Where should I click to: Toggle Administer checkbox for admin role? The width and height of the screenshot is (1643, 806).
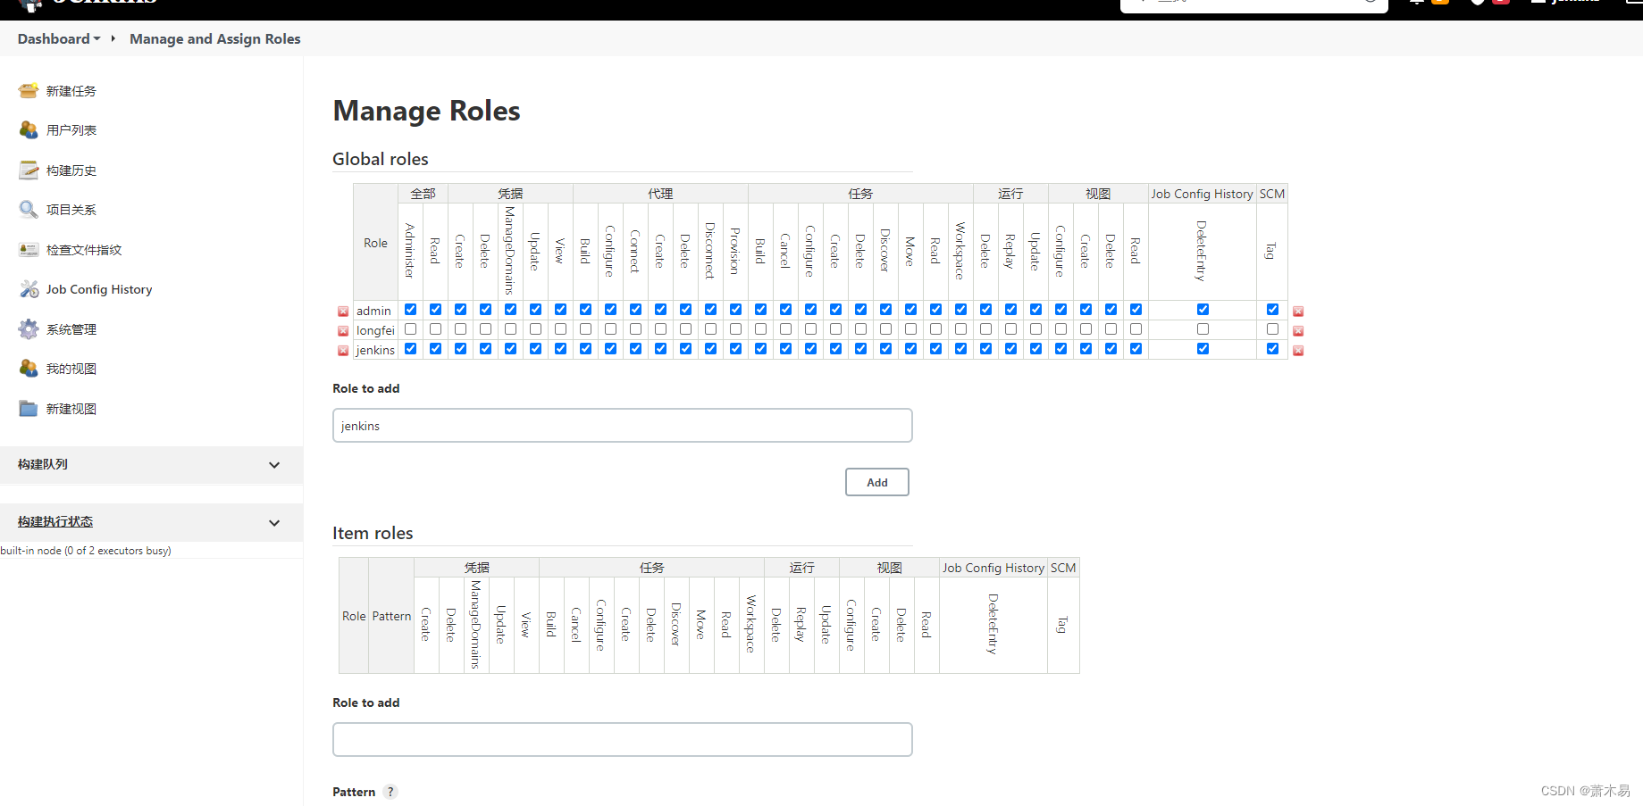pos(410,309)
